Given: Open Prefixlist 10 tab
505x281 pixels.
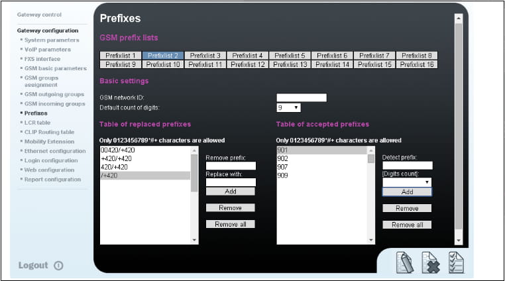Looking at the screenshot, I should tap(163, 64).
